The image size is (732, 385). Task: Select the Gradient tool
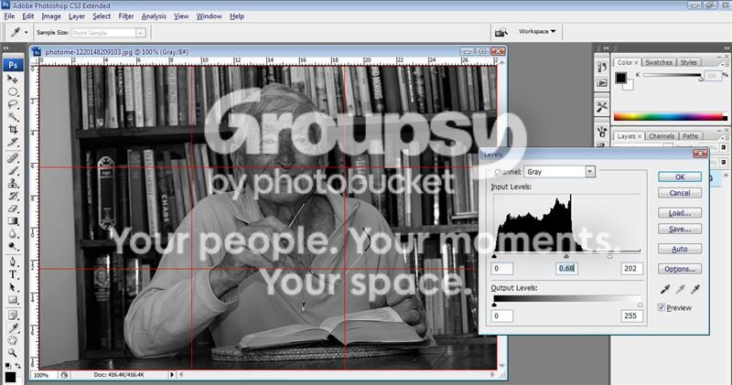pyautogui.click(x=13, y=220)
